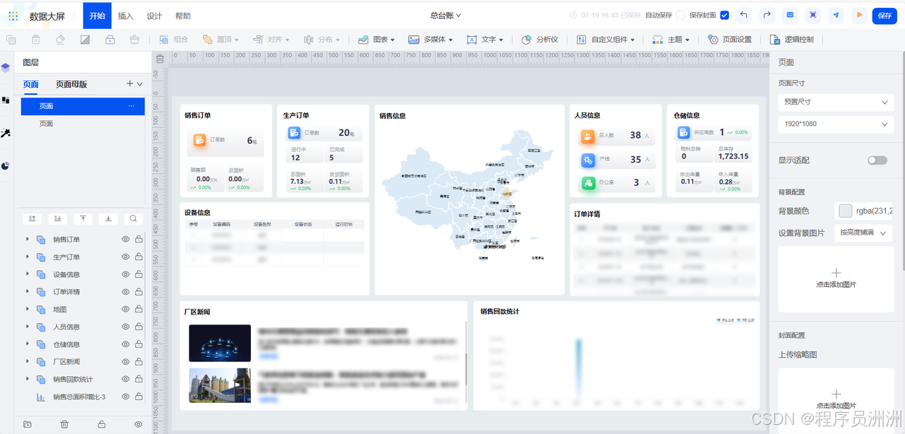The height and width of the screenshot is (434, 905).
Task: Open the 按高度铺满 background fit dropdown
Action: [863, 233]
